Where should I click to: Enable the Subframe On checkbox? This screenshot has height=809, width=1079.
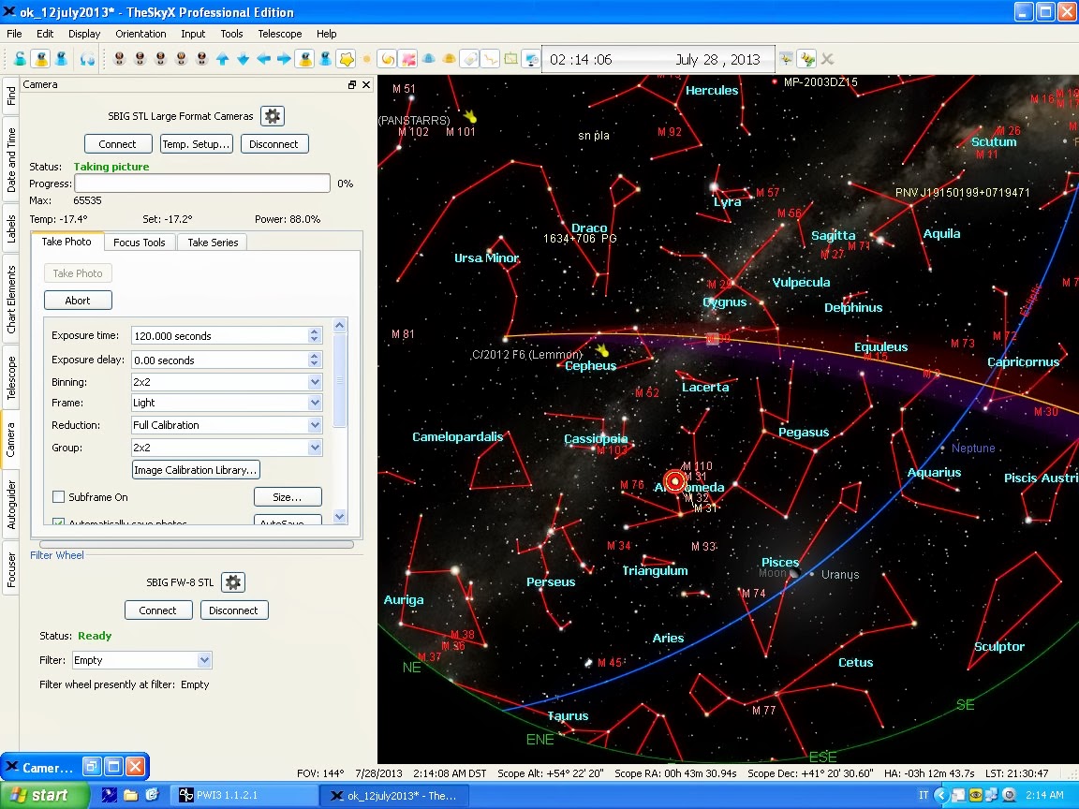click(x=59, y=497)
